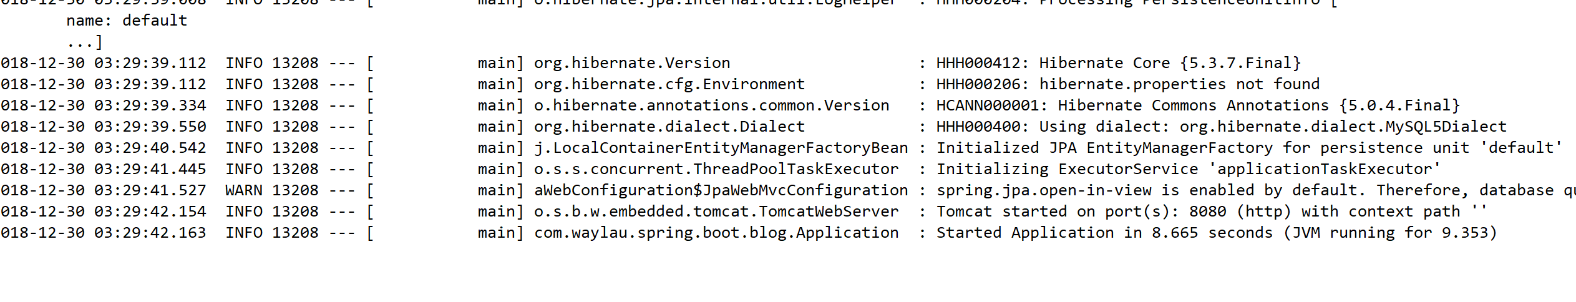Click the JpaWebMvcConfiguration logger name
This screenshot has width=1576, height=302.
click(721, 190)
